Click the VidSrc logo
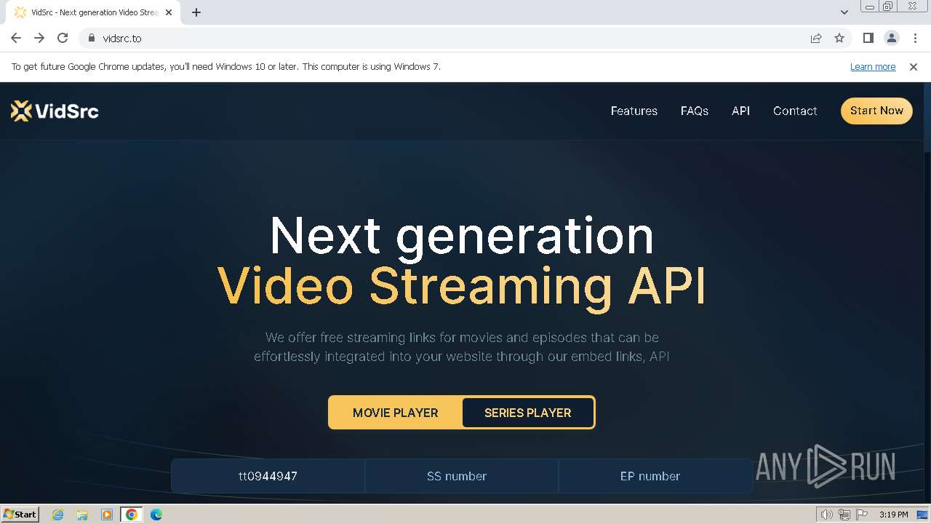 (55, 111)
